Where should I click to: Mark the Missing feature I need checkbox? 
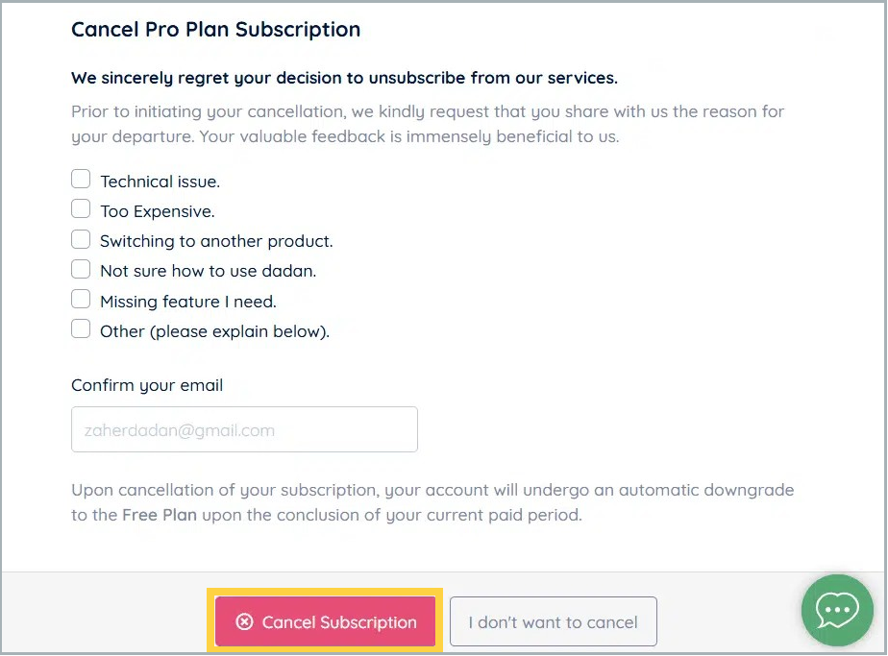coord(82,300)
